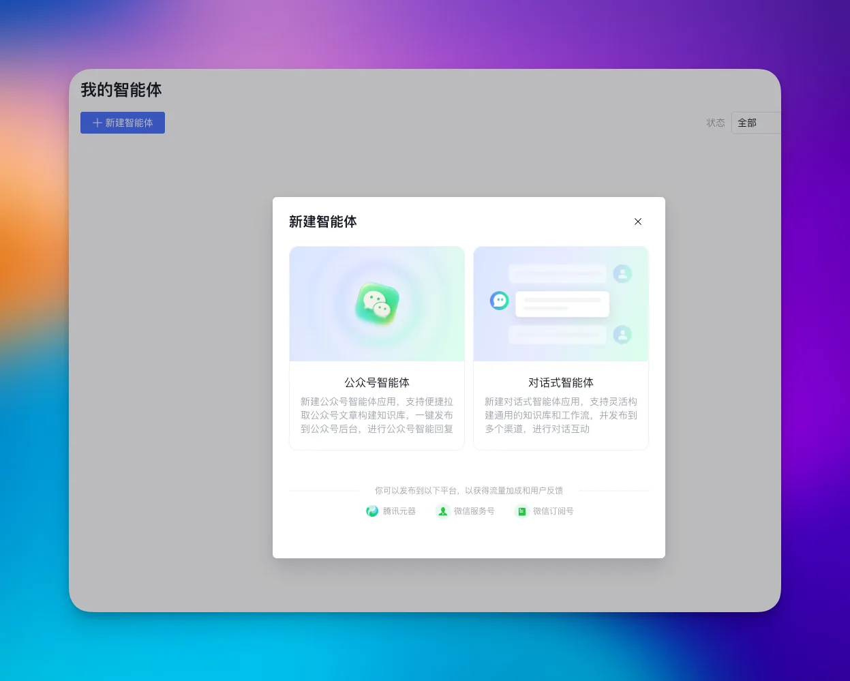The width and height of the screenshot is (850, 681).
Task: Click the 微信订阅号 label
Action: point(553,511)
